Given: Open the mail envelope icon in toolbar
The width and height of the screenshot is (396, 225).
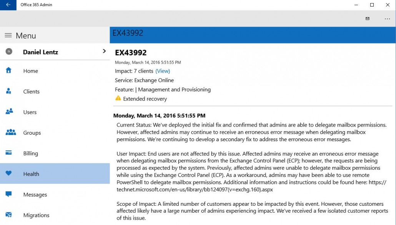Looking at the screenshot, I should coord(368,18).
